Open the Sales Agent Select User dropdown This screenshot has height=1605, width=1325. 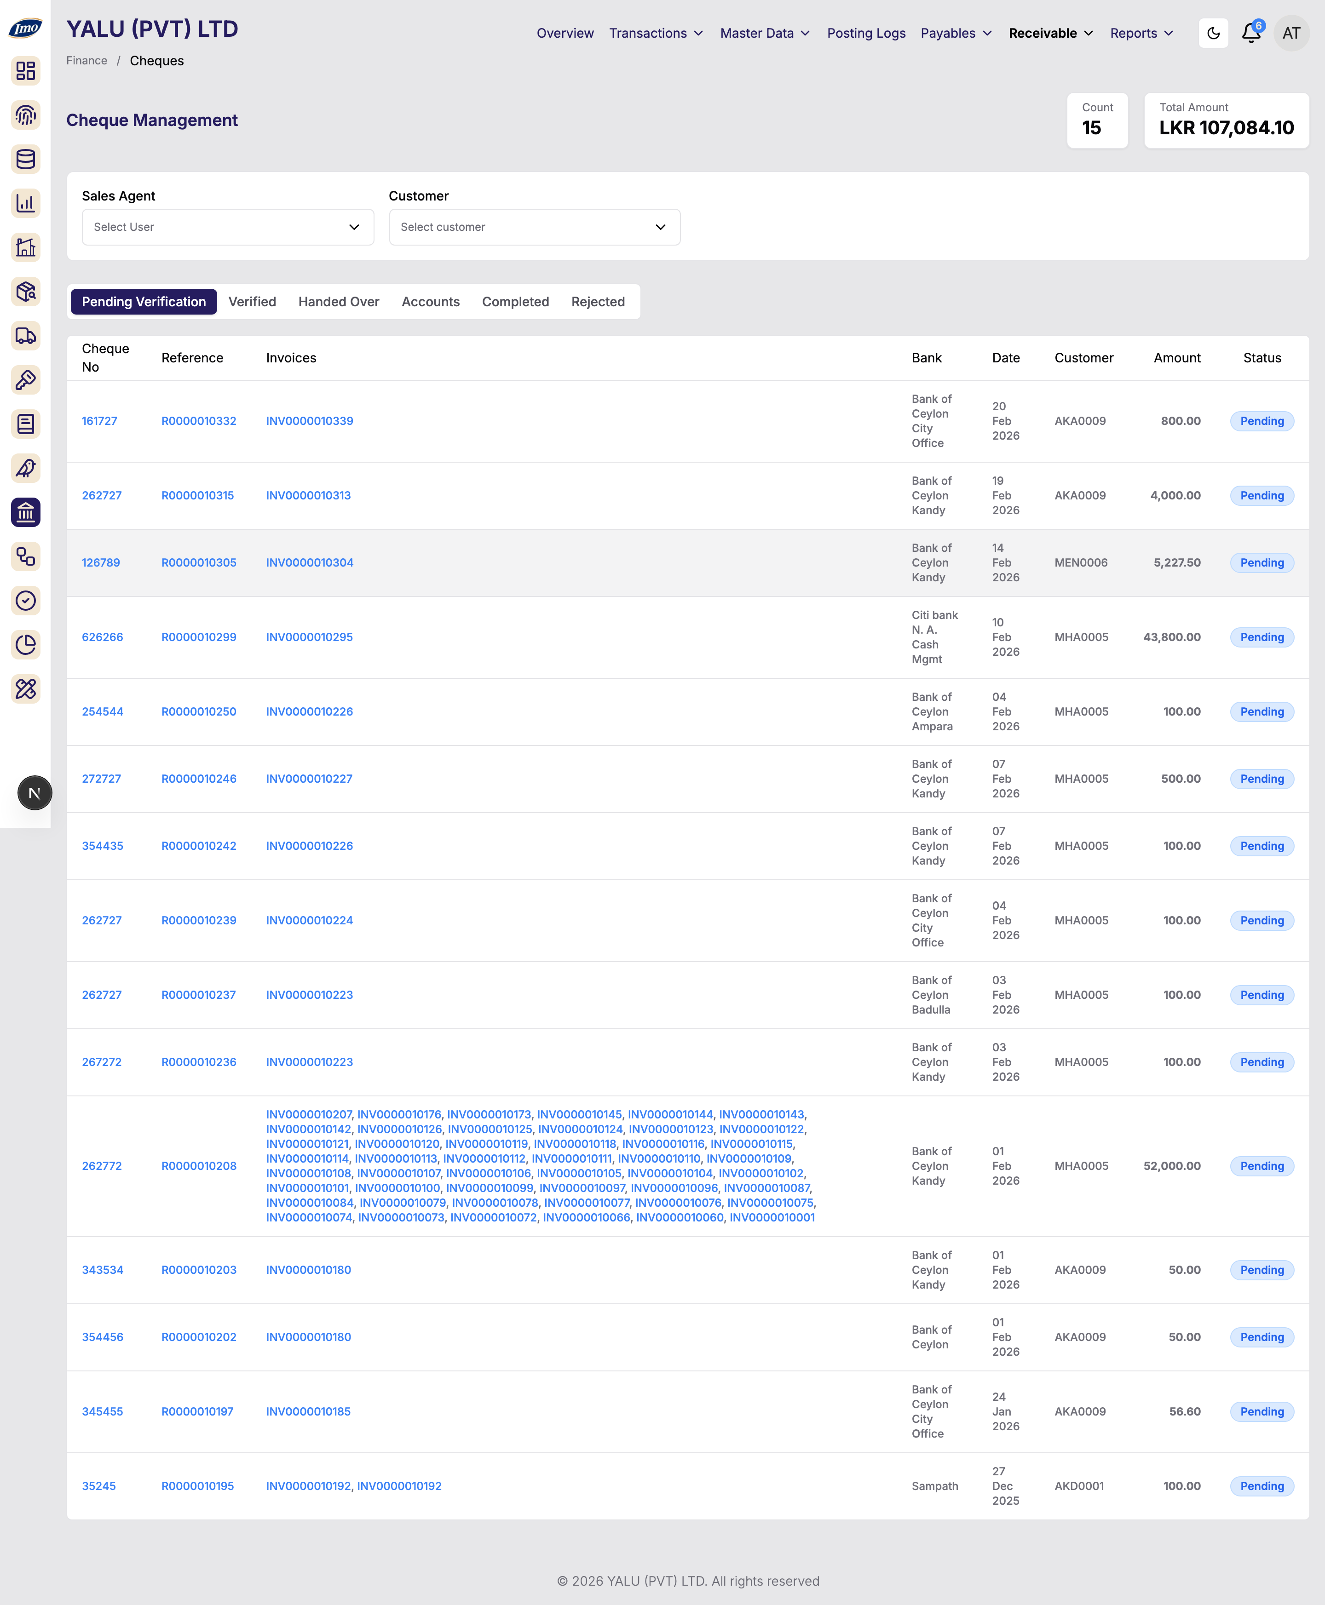227,227
